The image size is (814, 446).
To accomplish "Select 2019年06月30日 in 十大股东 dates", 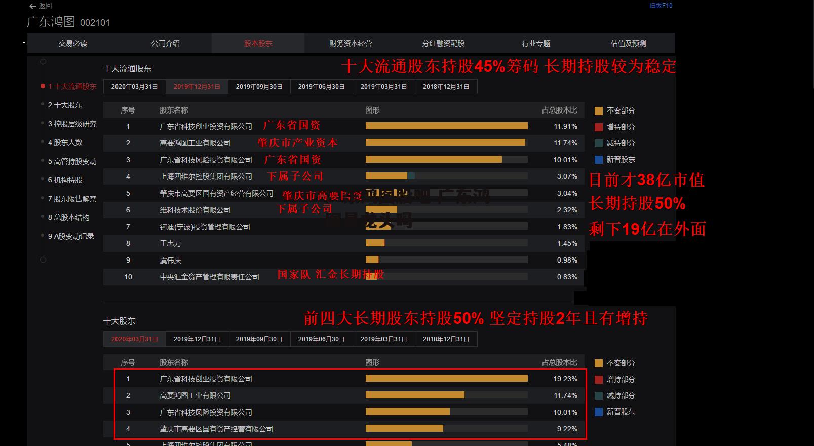I will (x=322, y=339).
